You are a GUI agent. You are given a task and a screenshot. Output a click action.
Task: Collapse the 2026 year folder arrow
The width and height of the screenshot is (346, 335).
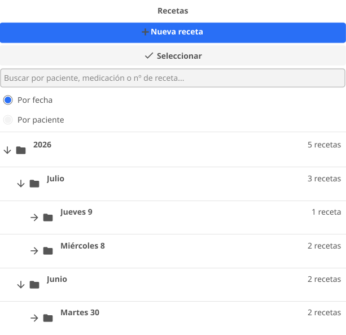7,150
